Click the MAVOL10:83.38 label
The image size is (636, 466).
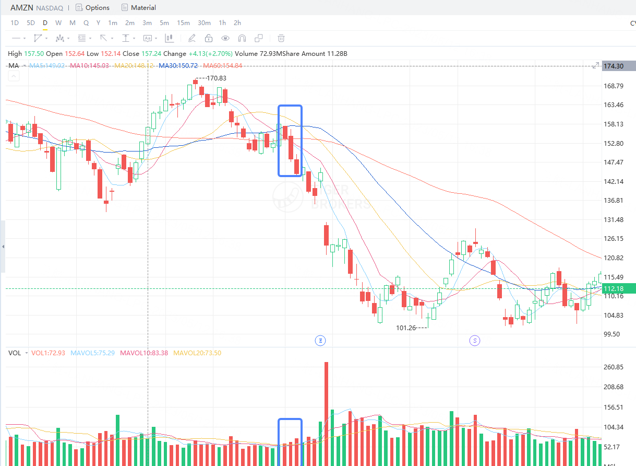pos(144,353)
